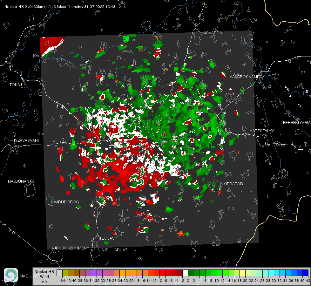The image size is (311, 286).
Task: Click the HAJDÚNÁNÁS town label
Action: coord(21,181)
